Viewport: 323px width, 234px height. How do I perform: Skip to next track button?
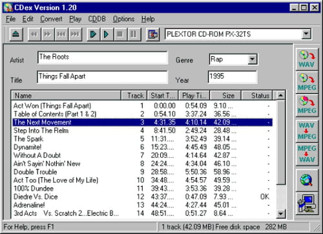coord(75,34)
